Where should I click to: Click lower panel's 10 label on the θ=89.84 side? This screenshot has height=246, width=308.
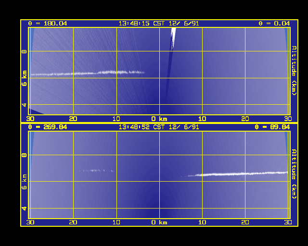pos(202,222)
